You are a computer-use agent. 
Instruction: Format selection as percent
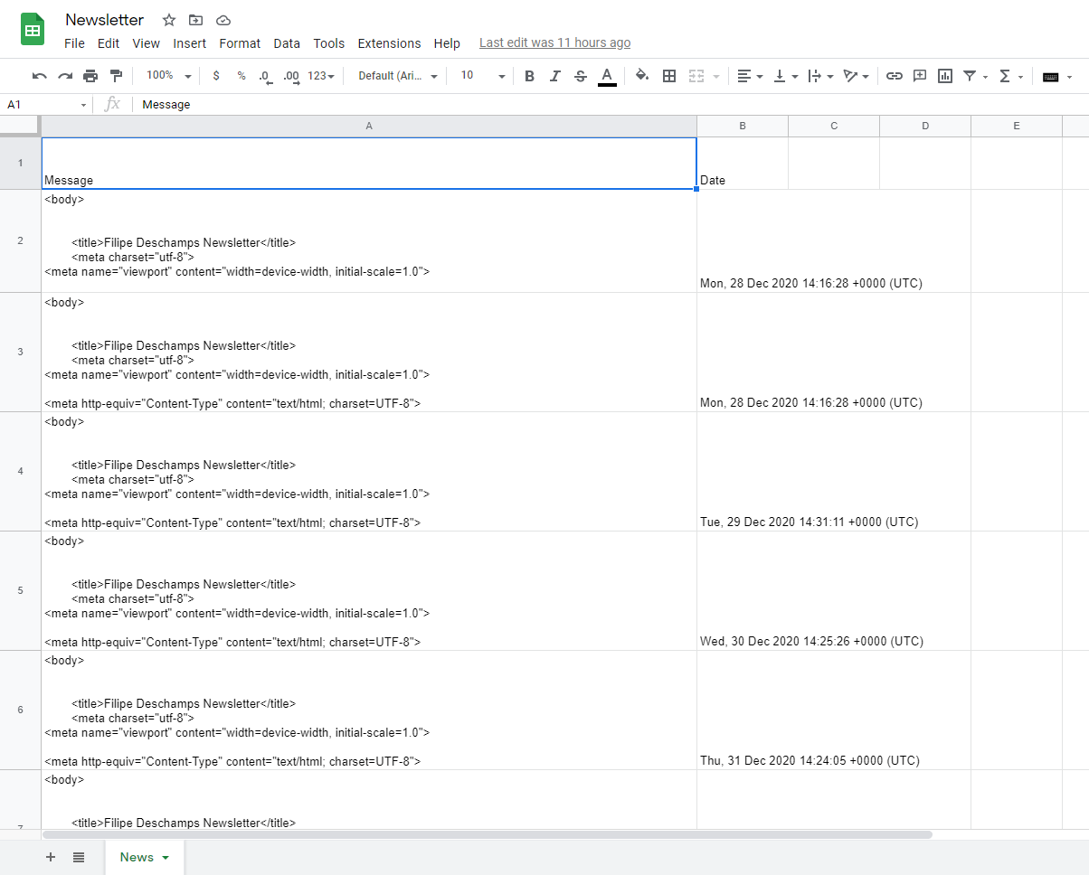pyautogui.click(x=241, y=76)
